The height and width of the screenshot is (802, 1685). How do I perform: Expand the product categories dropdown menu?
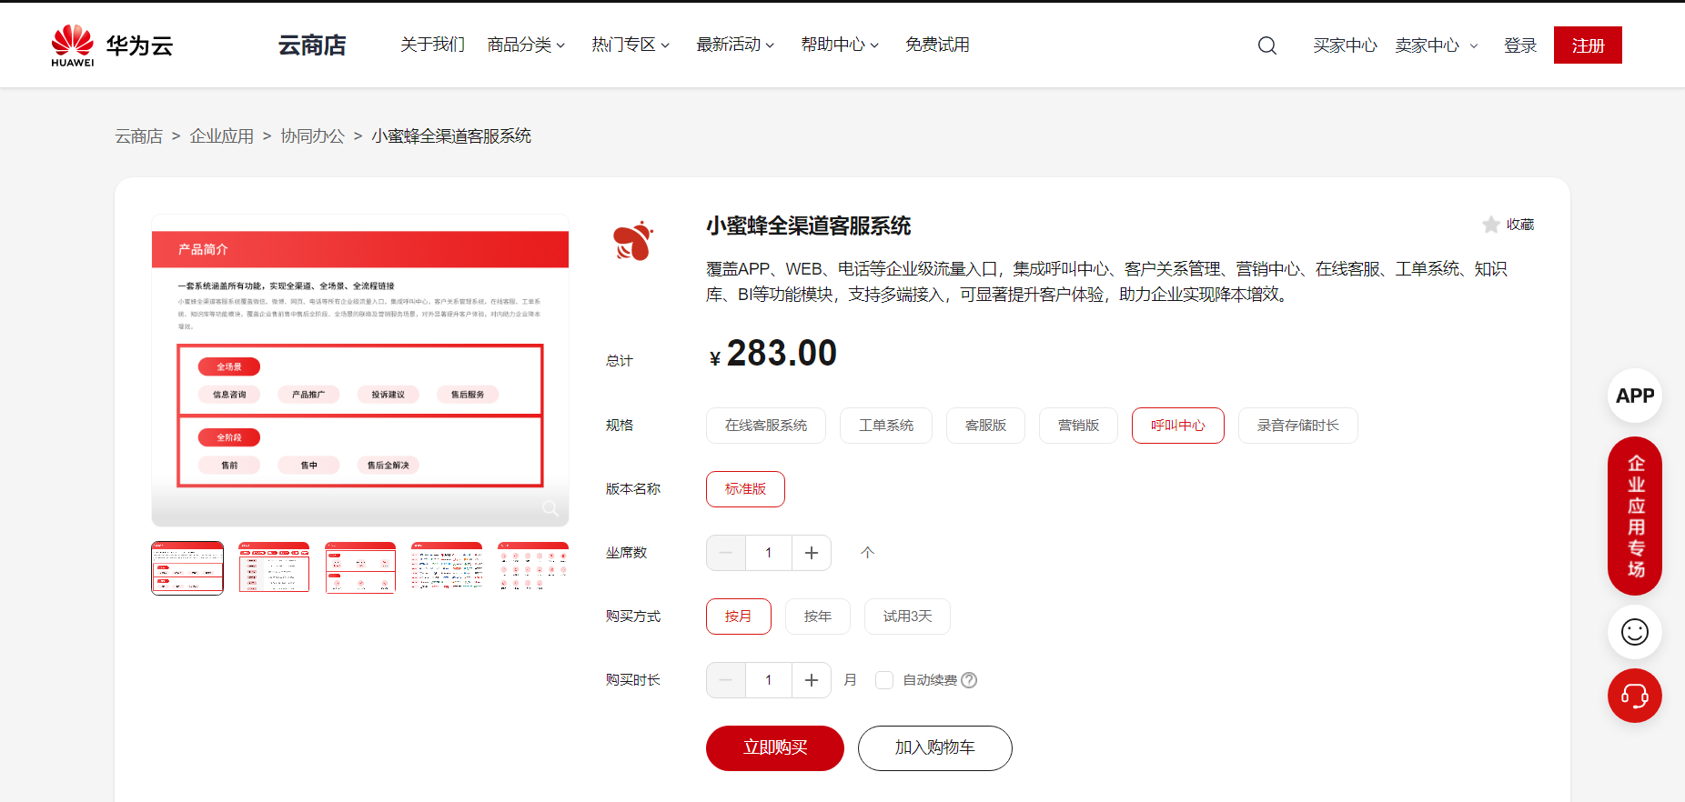[526, 45]
